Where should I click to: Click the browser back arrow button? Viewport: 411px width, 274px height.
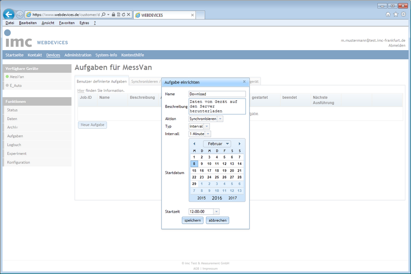click(x=8, y=14)
